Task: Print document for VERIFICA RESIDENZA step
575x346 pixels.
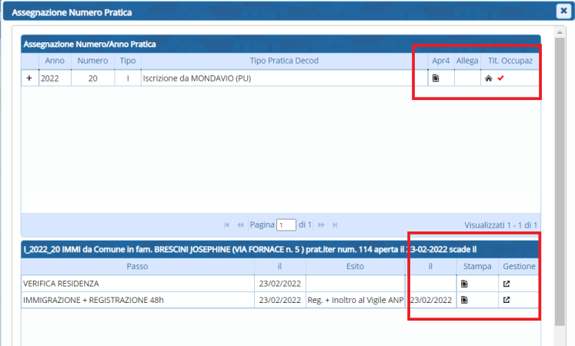Action: [464, 284]
